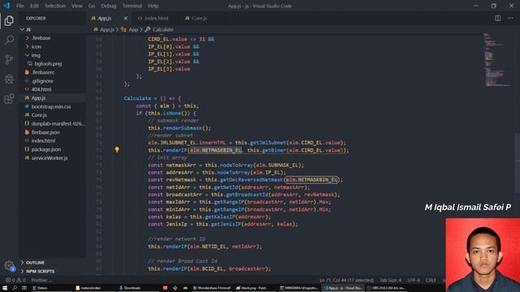
Task: Open the View menu
Action: (x=76, y=6)
